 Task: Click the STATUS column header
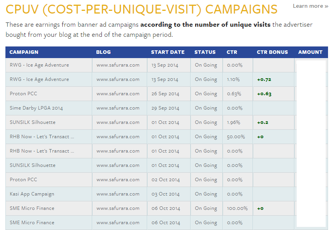[205, 52]
